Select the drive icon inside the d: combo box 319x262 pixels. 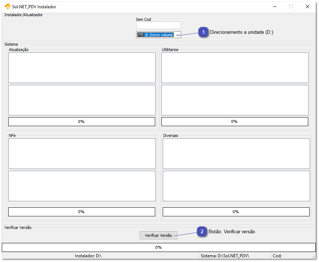coord(141,35)
